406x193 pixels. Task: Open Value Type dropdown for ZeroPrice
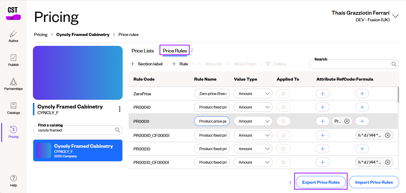253,94
